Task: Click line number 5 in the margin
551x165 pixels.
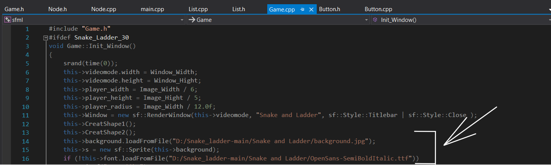Action: coord(27,64)
